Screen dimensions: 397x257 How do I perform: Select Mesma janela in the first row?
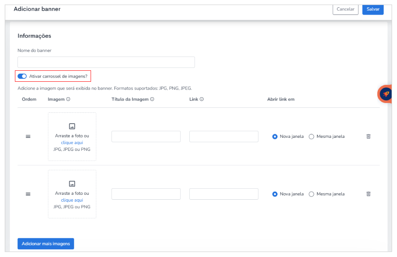coord(312,137)
